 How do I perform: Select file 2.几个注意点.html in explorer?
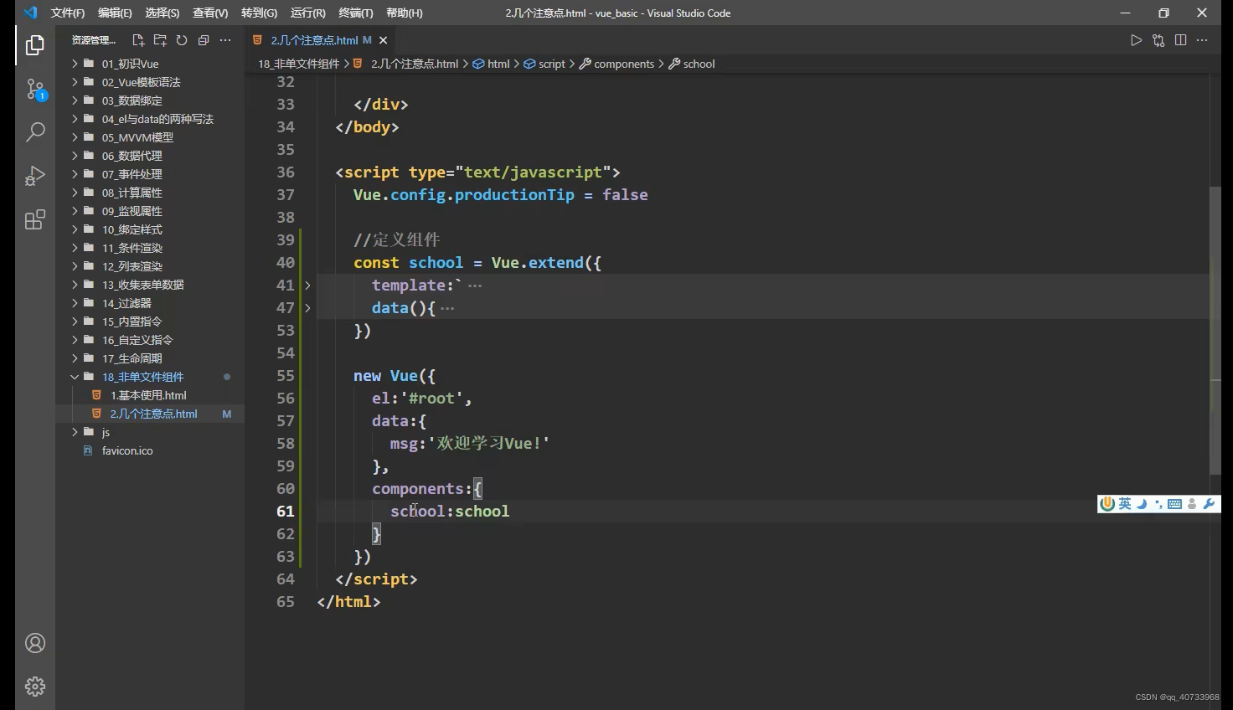coord(150,414)
